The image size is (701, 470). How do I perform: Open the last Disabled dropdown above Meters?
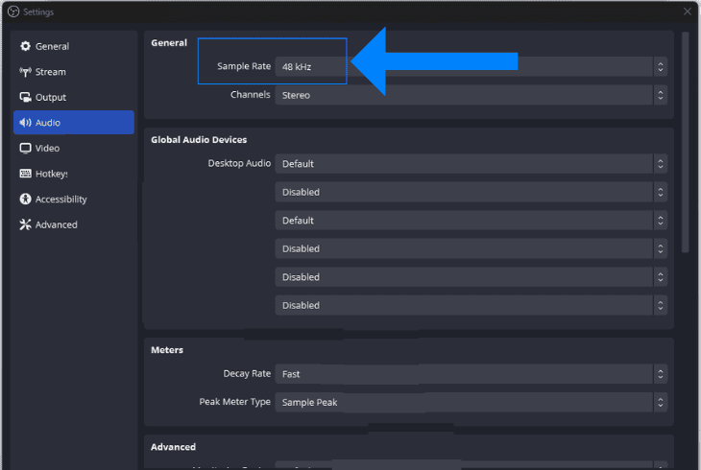471,306
